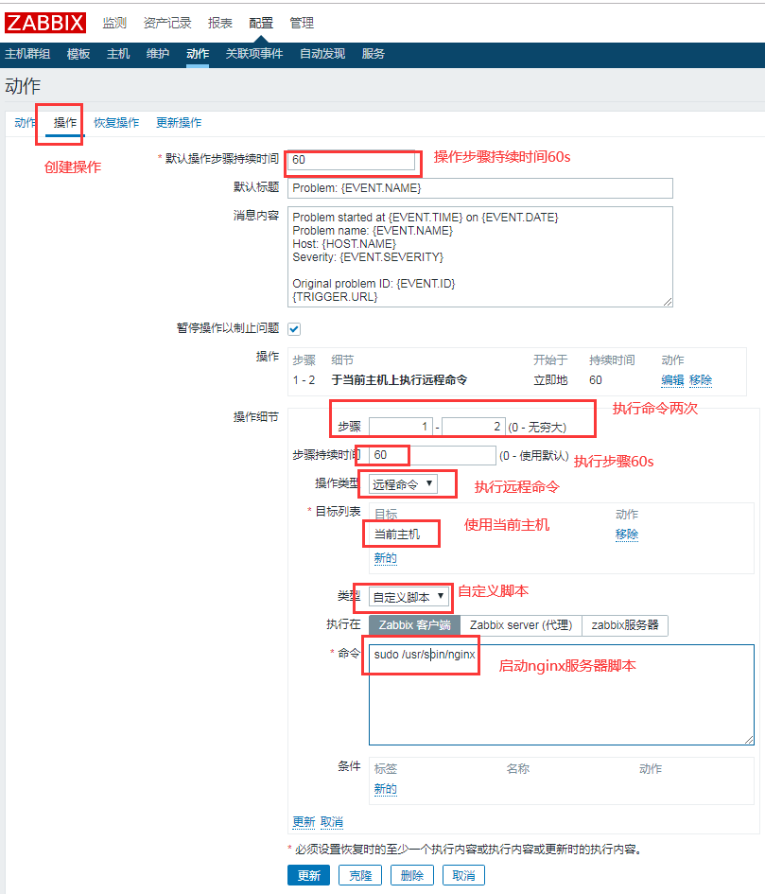
Task: Go to 维护 submenu
Action: tap(158, 54)
